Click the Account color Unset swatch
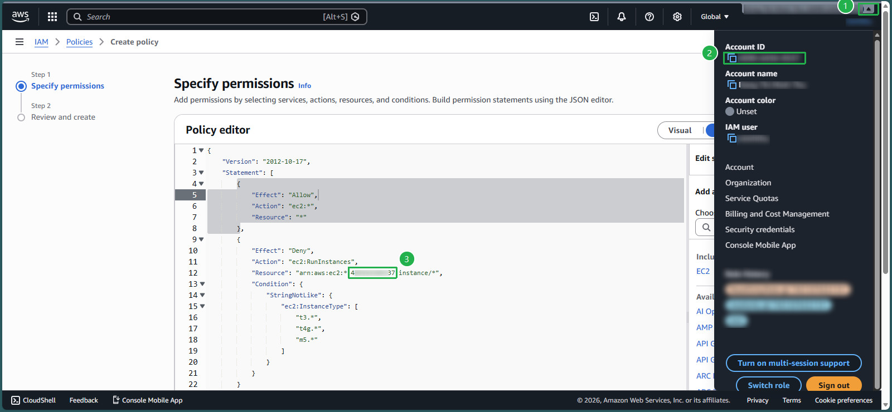 tap(730, 111)
